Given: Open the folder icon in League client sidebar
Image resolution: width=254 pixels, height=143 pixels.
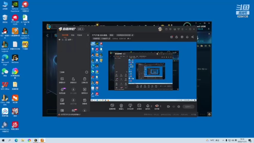Looking at the screenshot, I should tap(202, 46).
